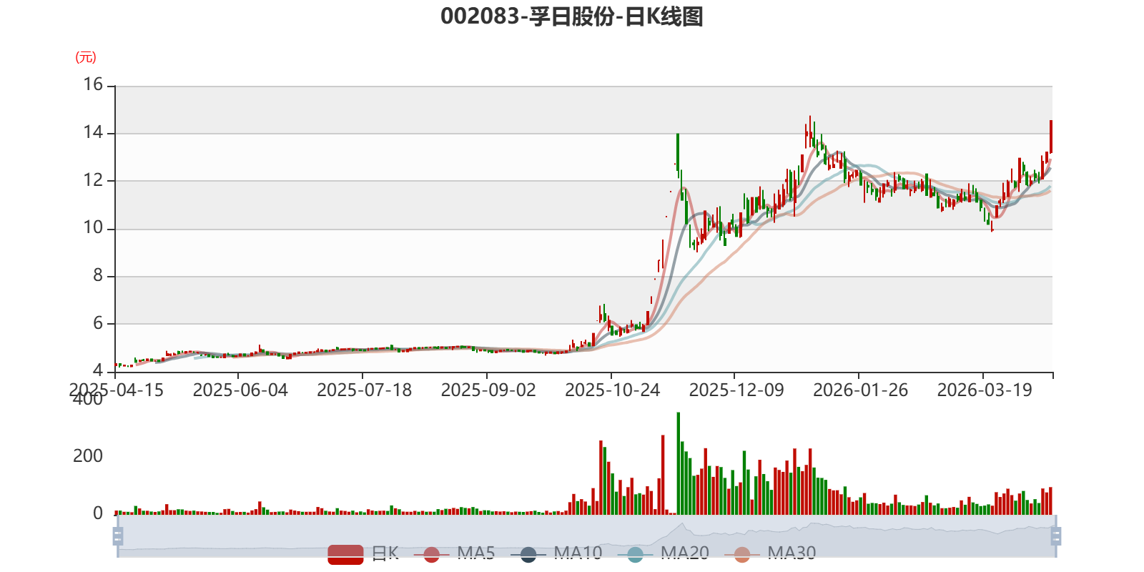Click the price axis value 14

[x=93, y=132]
